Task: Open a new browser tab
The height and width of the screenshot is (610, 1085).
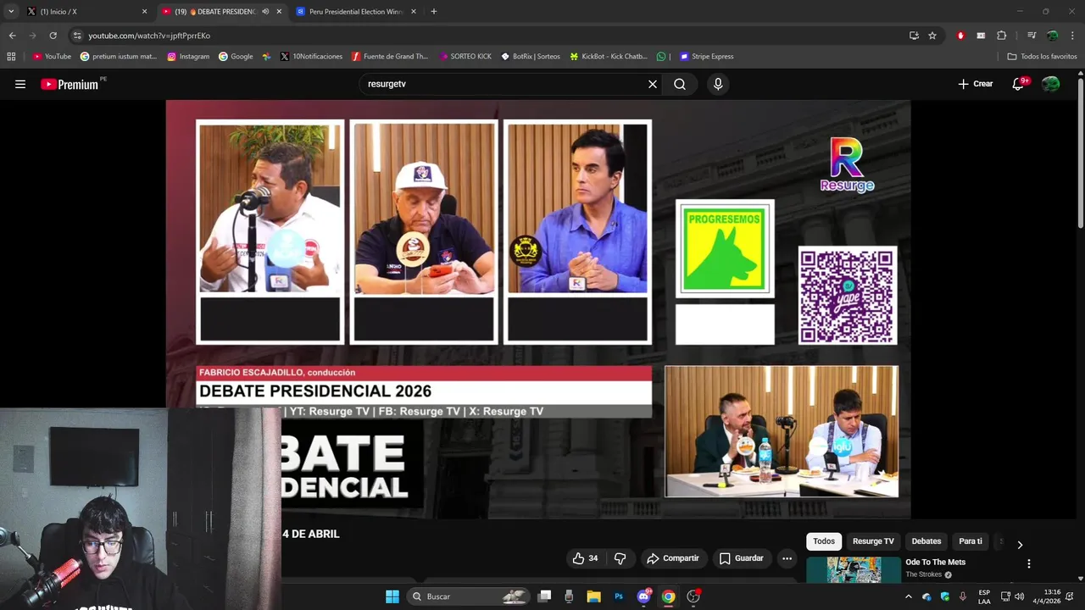Action: [x=434, y=12]
